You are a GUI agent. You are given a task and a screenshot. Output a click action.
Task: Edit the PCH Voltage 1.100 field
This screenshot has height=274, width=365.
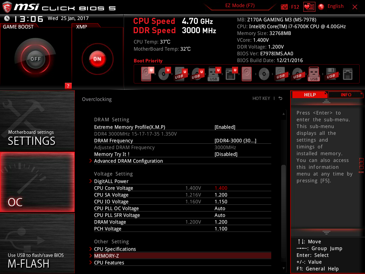click(221, 229)
